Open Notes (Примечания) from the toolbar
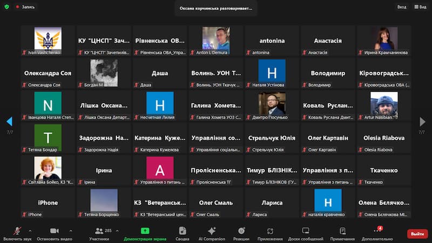The width and height of the screenshot is (432, 243). pyautogui.click(x=342, y=231)
